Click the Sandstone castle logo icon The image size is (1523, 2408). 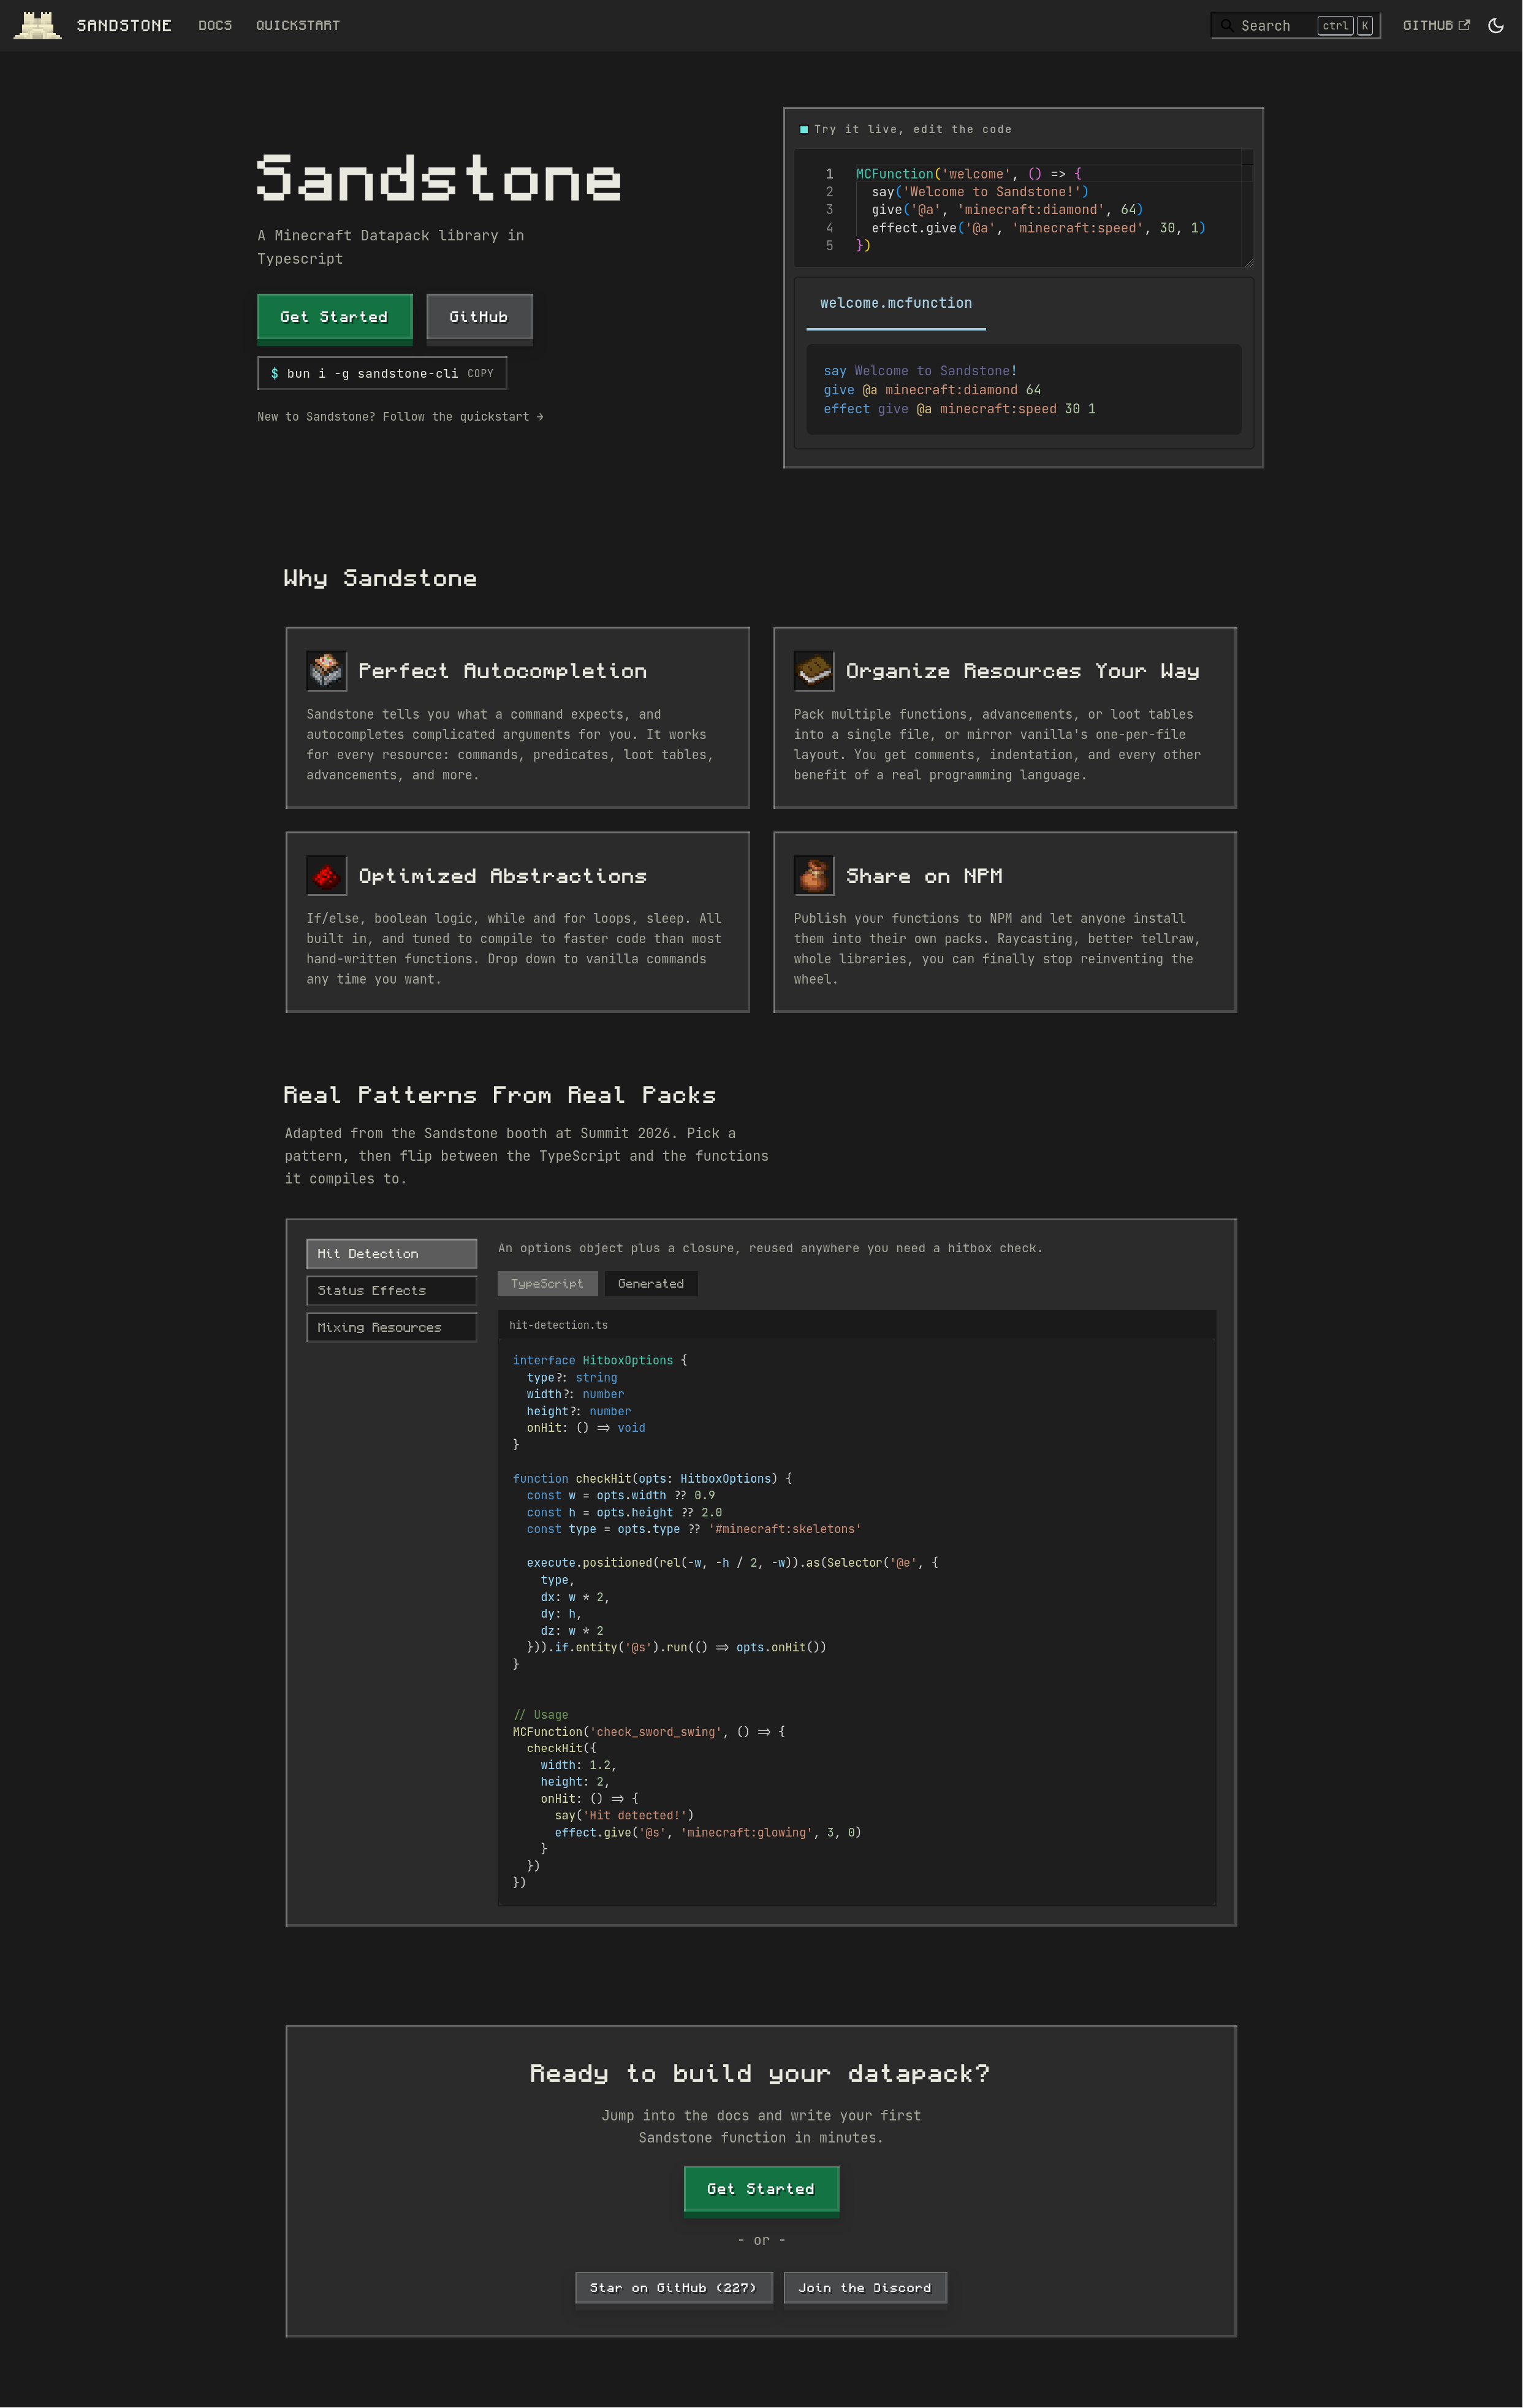(38, 25)
